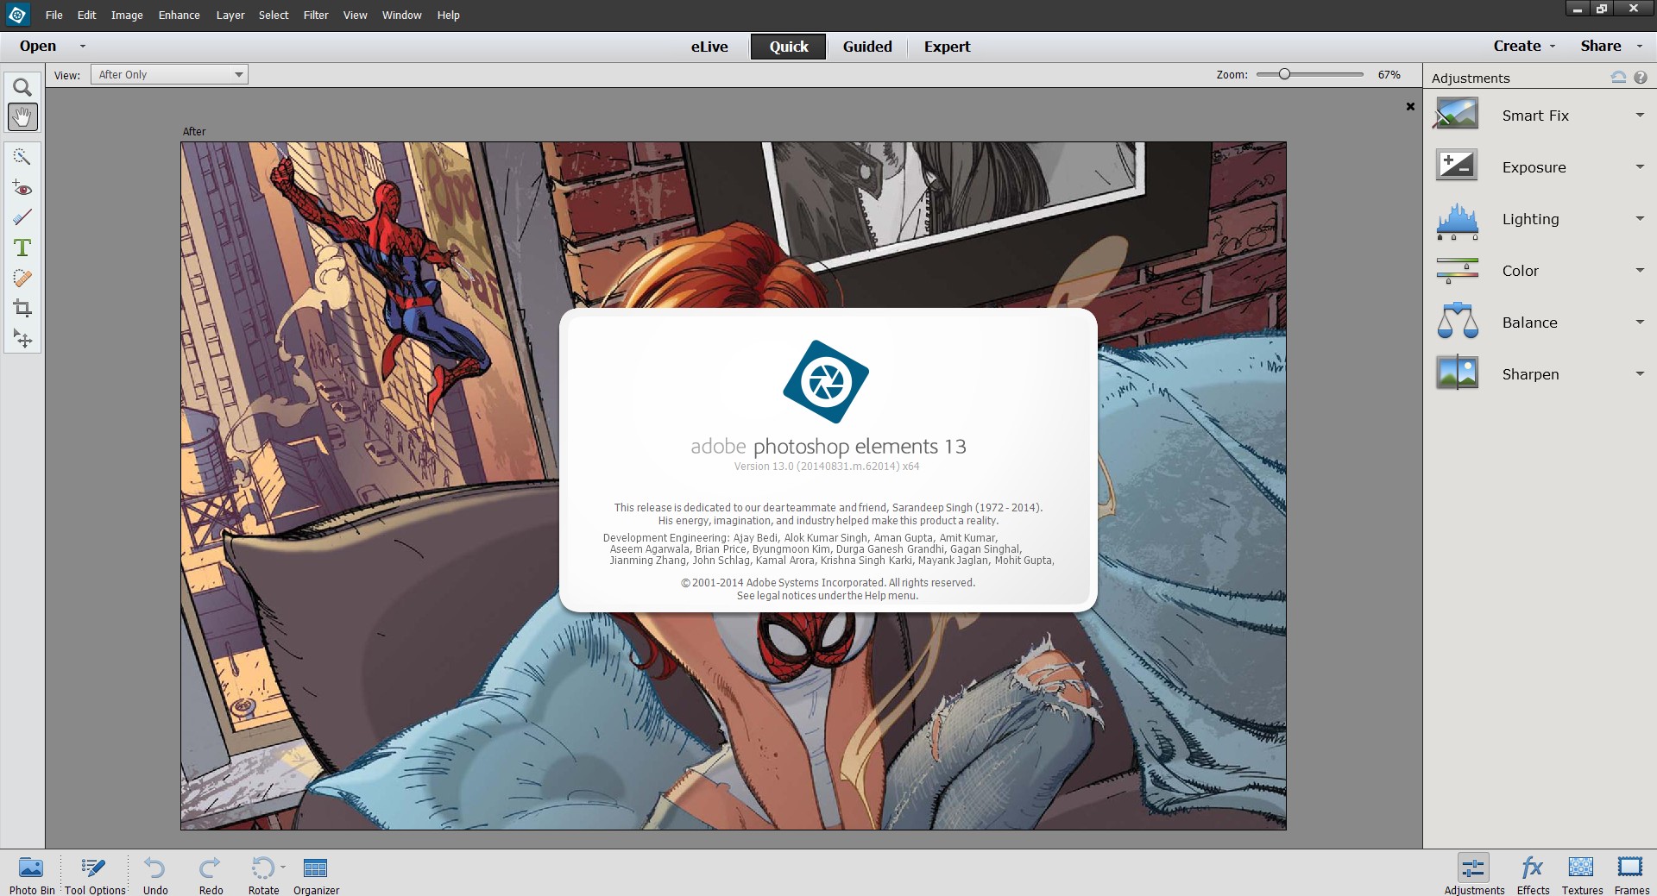Open the Edit menu
The image size is (1657, 896).
86,16
